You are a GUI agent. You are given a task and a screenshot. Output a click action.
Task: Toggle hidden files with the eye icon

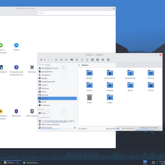tap(103, 60)
